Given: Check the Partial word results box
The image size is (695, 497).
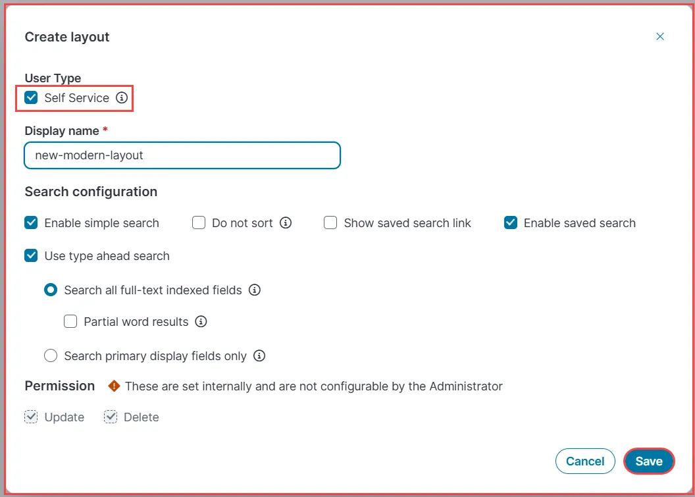Looking at the screenshot, I should pyautogui.click(x=70, y=321).
